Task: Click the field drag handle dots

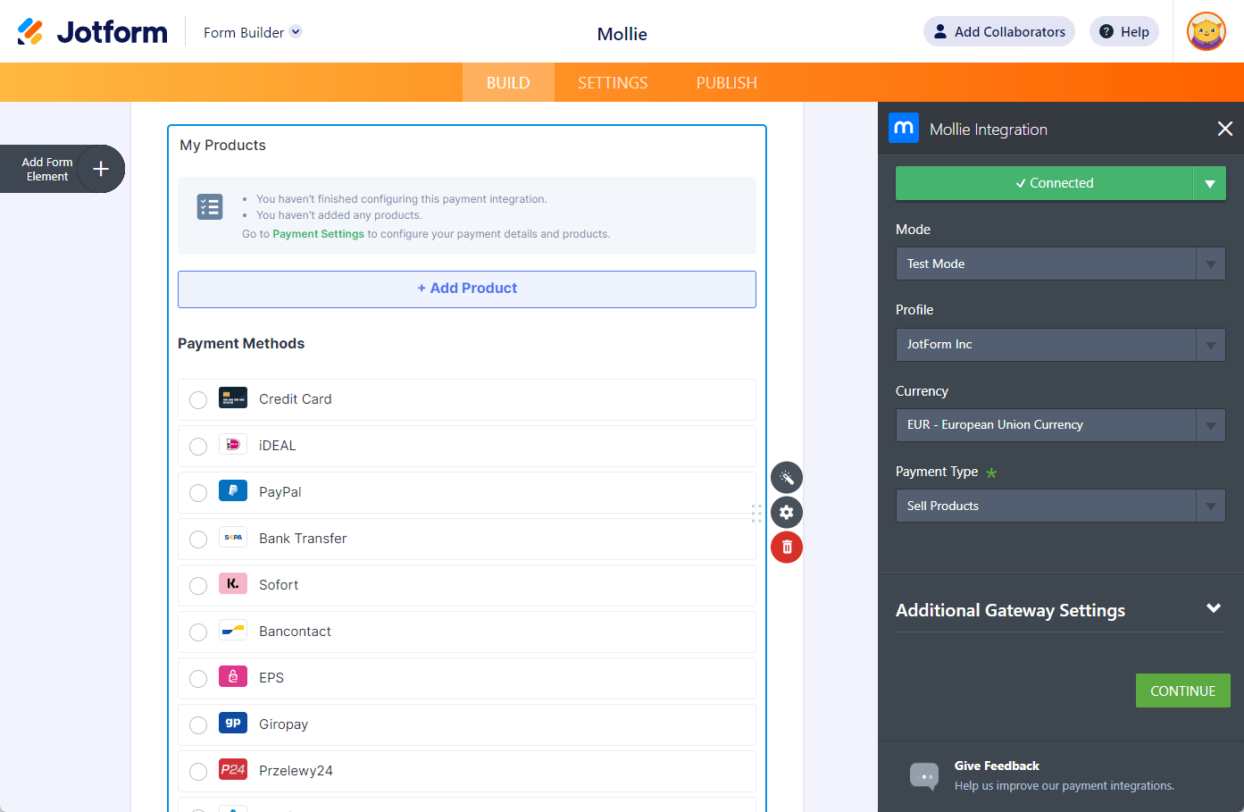Action: click(x=756, y=513)
